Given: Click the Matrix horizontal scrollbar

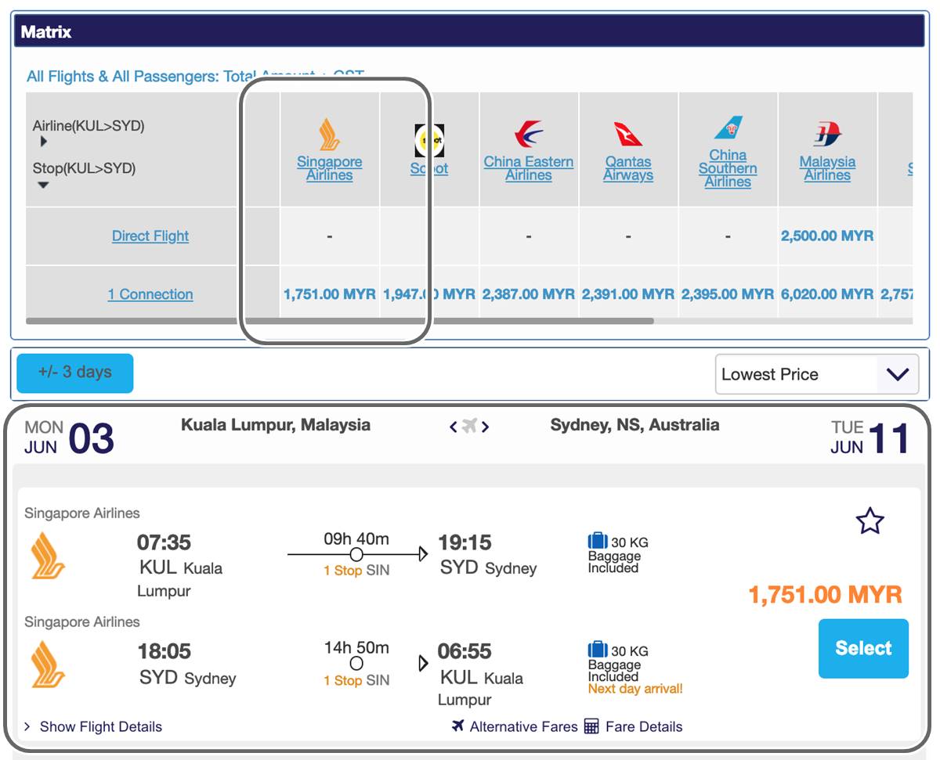Looking at the screenshot, I should click(x=340, y=321).
